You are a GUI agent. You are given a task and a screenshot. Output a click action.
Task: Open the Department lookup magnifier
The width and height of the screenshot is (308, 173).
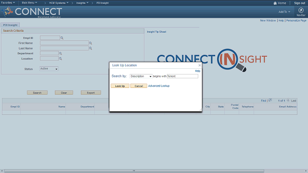click(x=61, y=53)
